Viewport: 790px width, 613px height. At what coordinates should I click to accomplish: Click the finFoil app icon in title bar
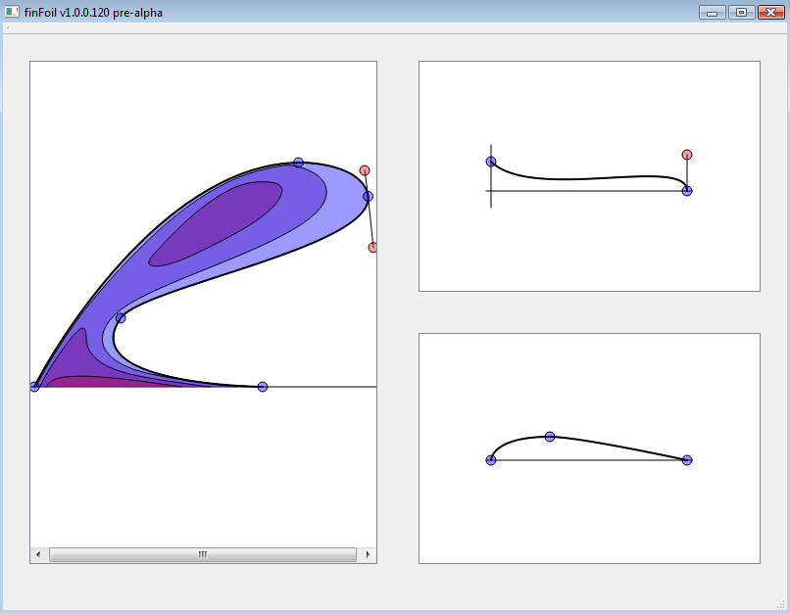(x=12, y=12)
